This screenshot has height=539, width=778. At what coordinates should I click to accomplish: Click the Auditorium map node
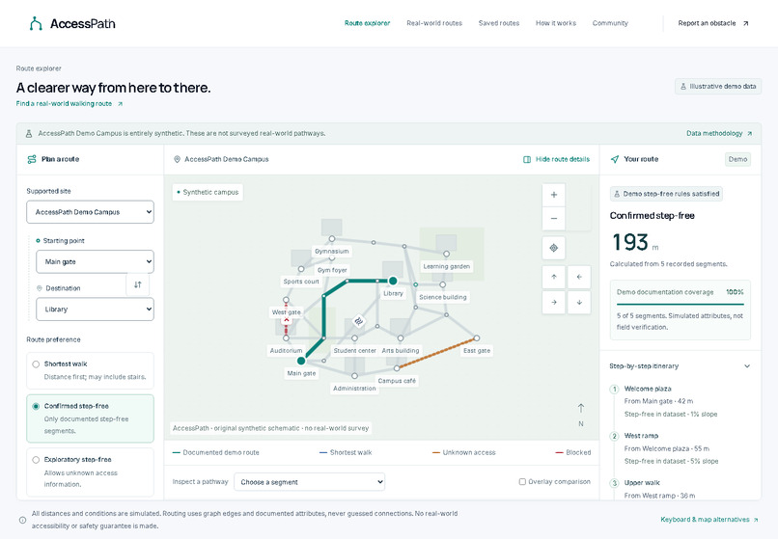pyautogui.click(x=286, y=338)
